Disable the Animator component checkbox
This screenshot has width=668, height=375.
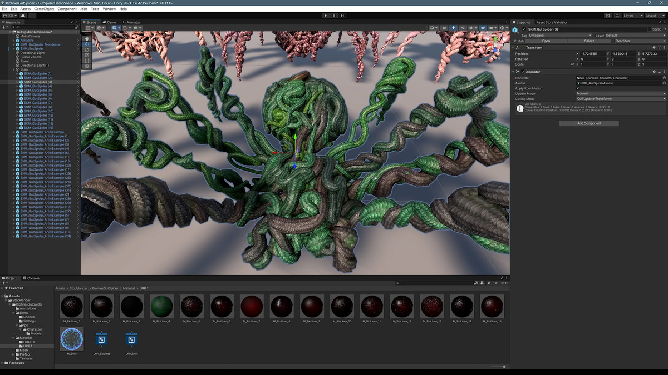pyautogui.click(x=523, y=72)
